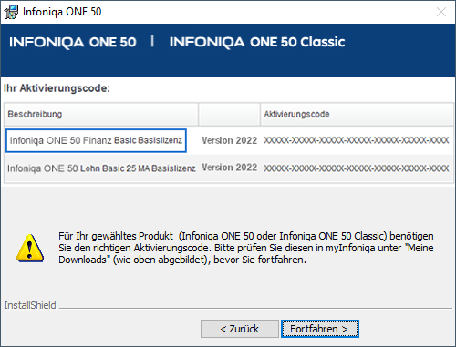Go back with the Zurück button
This screenshot has height=347, width=456.
(240, 329)
